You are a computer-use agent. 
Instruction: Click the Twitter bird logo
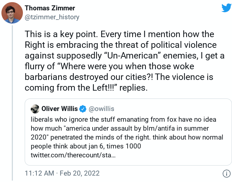226,8
